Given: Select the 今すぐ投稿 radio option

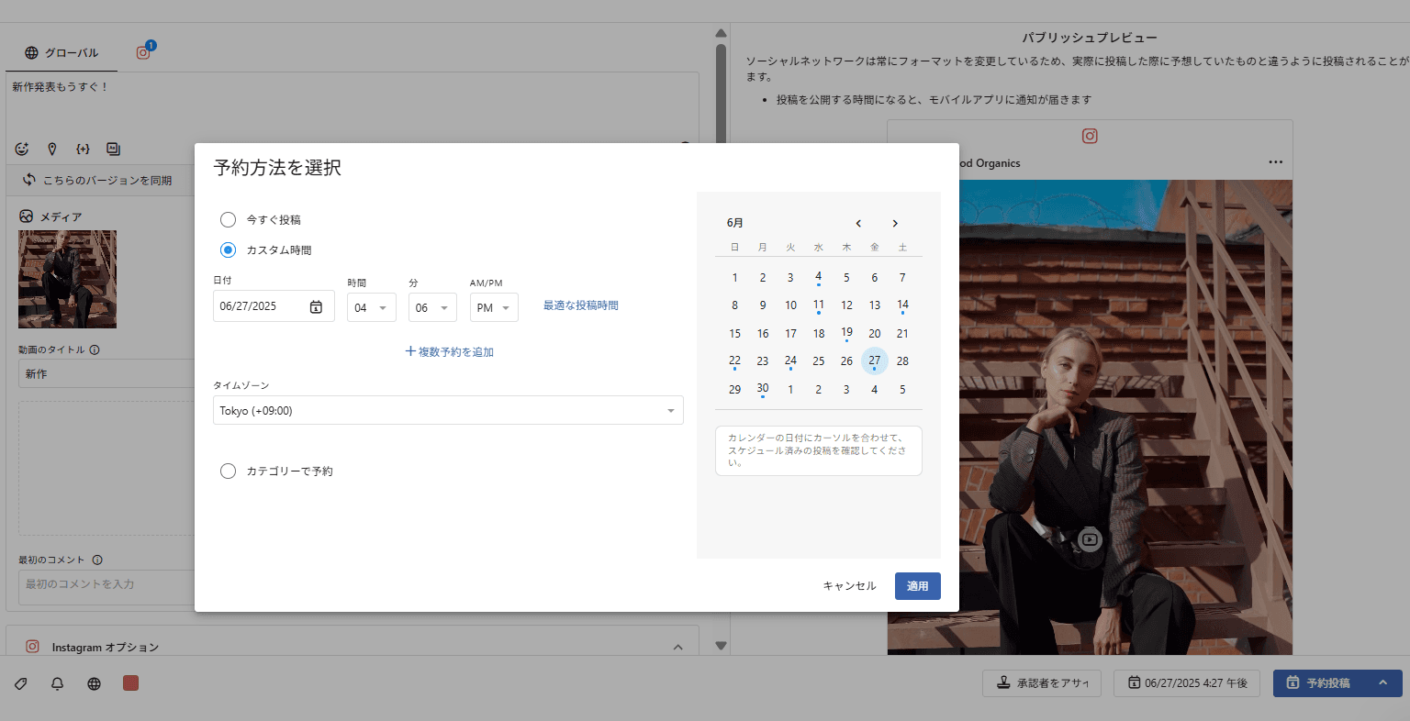Looking at the screenshot, I should point(229,220).
